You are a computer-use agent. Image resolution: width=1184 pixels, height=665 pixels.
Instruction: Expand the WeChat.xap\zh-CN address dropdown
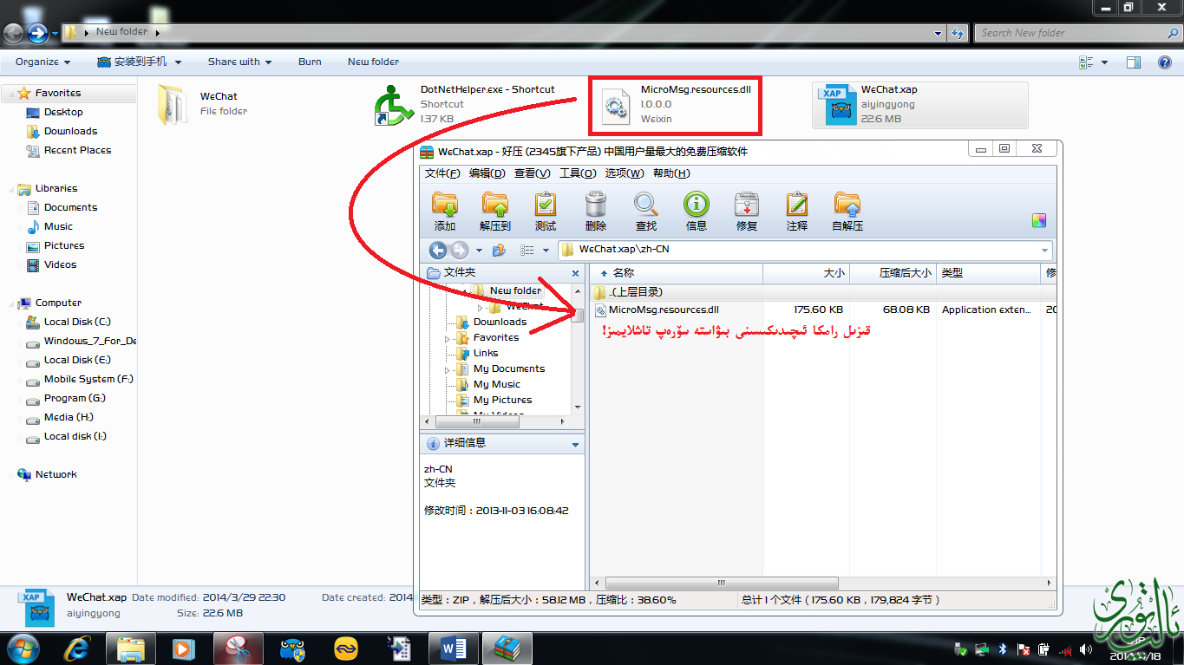[x=1044, y=251]
